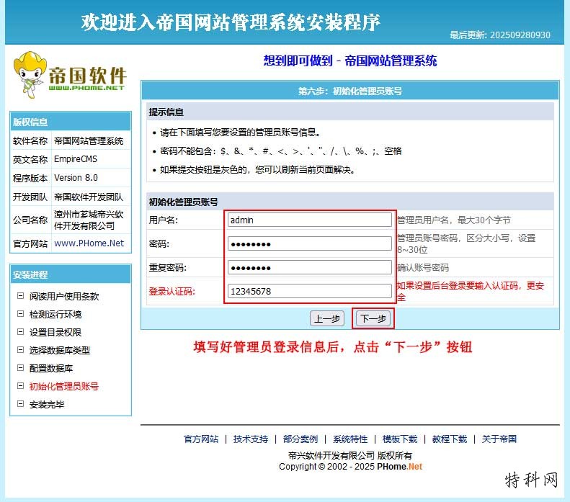Click the box icon beside 选择数据库类型

pos(21,350)
